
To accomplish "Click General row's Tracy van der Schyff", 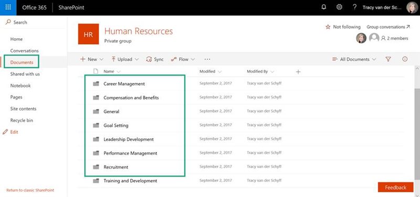I will point(264,111).
